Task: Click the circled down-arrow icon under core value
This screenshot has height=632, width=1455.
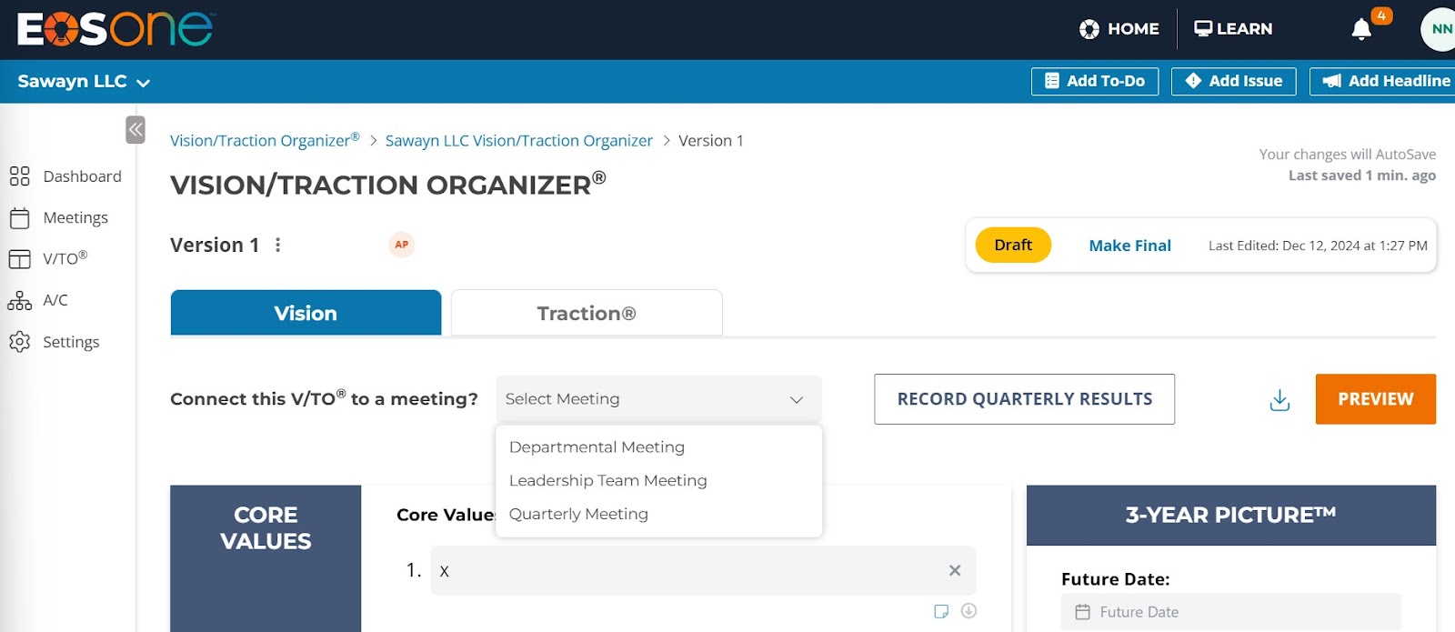Action: [969, 611]
